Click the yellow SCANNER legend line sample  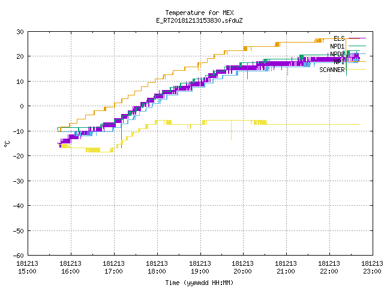pyautogui.click(x=357, y=70)
